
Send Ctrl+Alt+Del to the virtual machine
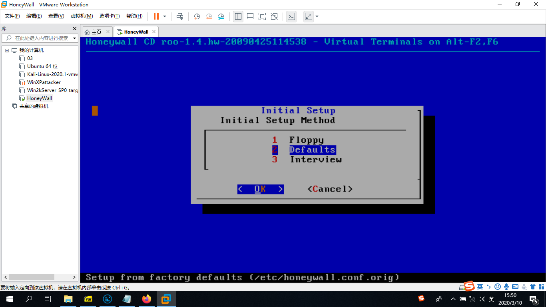180,16
